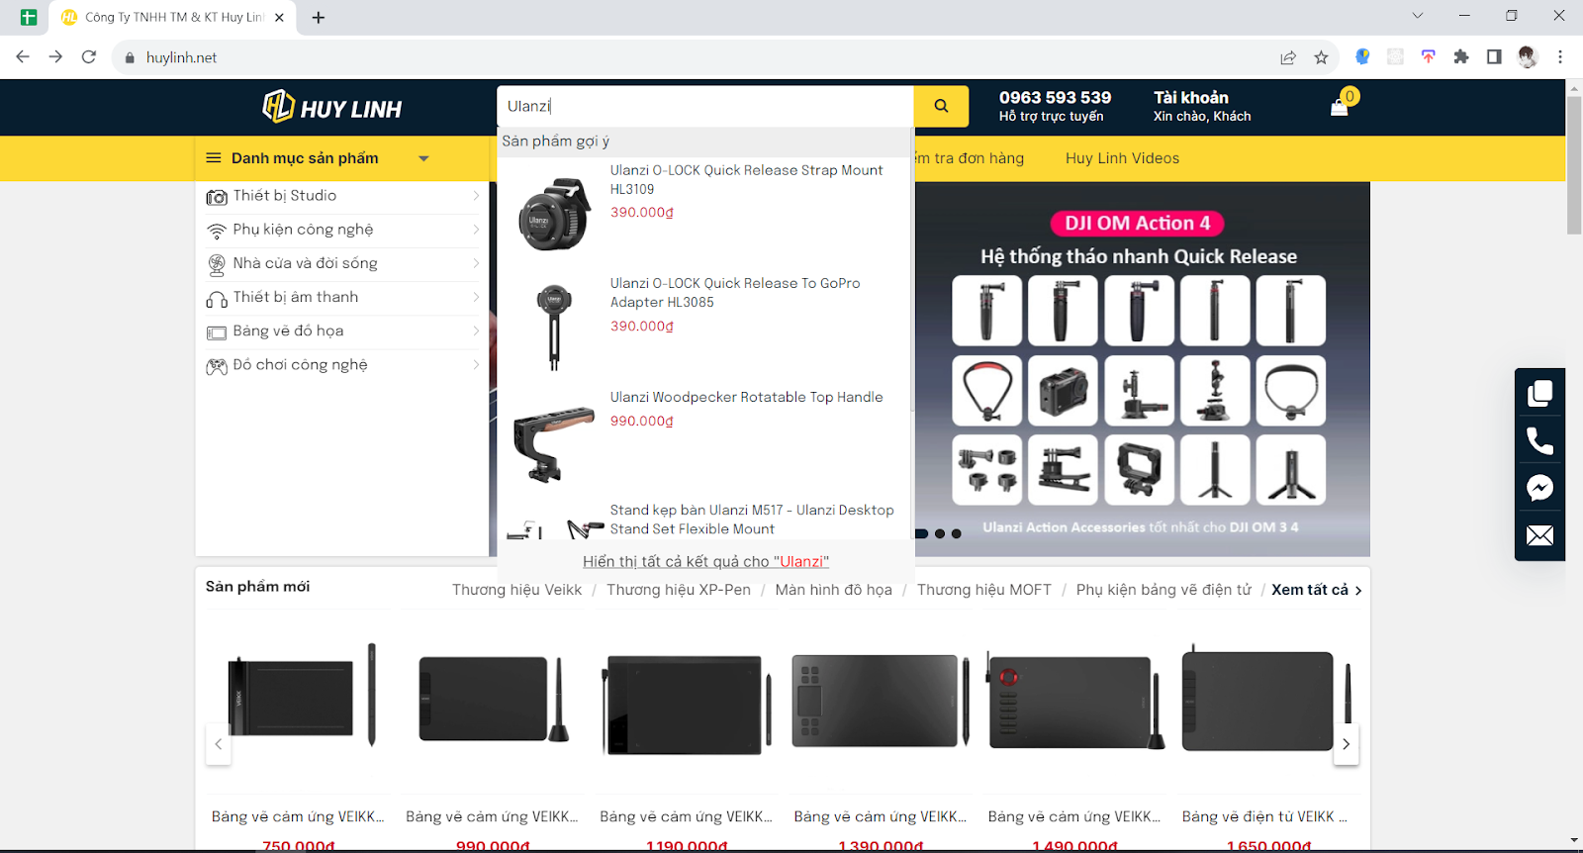Click the hamburger icon beside Danh mục sản phẩm

(214, 158)
